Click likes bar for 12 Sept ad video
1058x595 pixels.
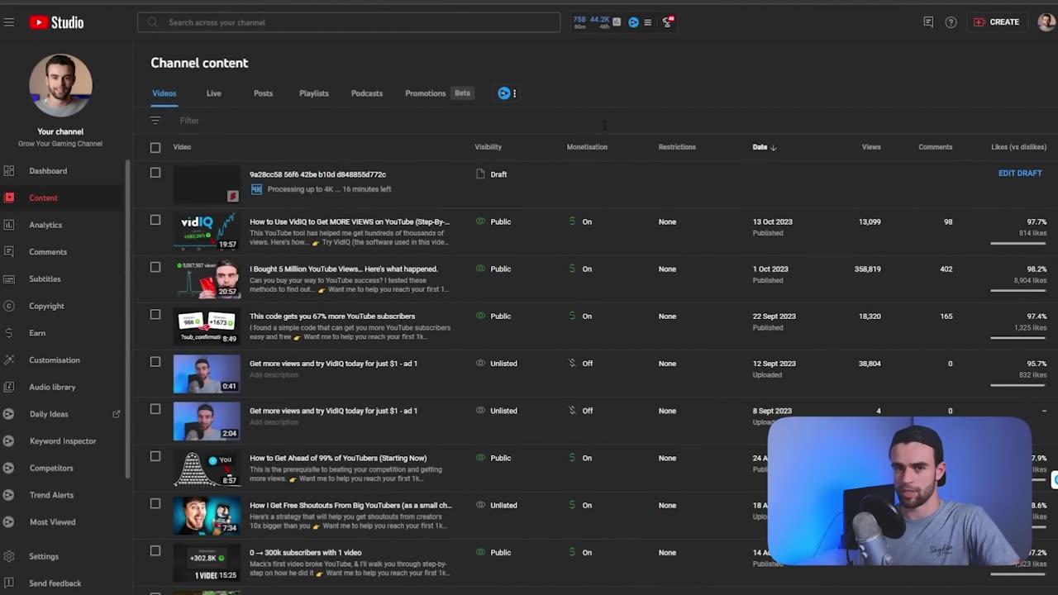(1018, 385)
